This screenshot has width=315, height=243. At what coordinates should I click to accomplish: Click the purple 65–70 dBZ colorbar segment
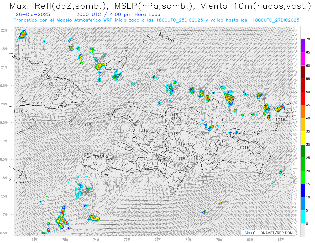tap(303, 46)
